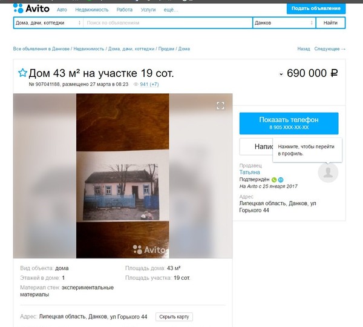Viewport: 363px width, 327px height.
Task: Open category dropdown 'Дома, дачи, коттеджи'
Action: tap(48, 23)
